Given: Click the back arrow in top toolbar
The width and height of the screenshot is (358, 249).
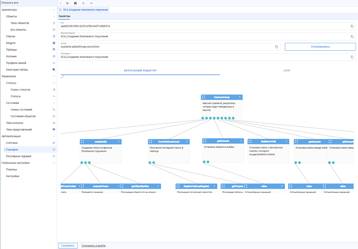Looking at the screenshot, I should pyautogui.click(x=60, y=3).
